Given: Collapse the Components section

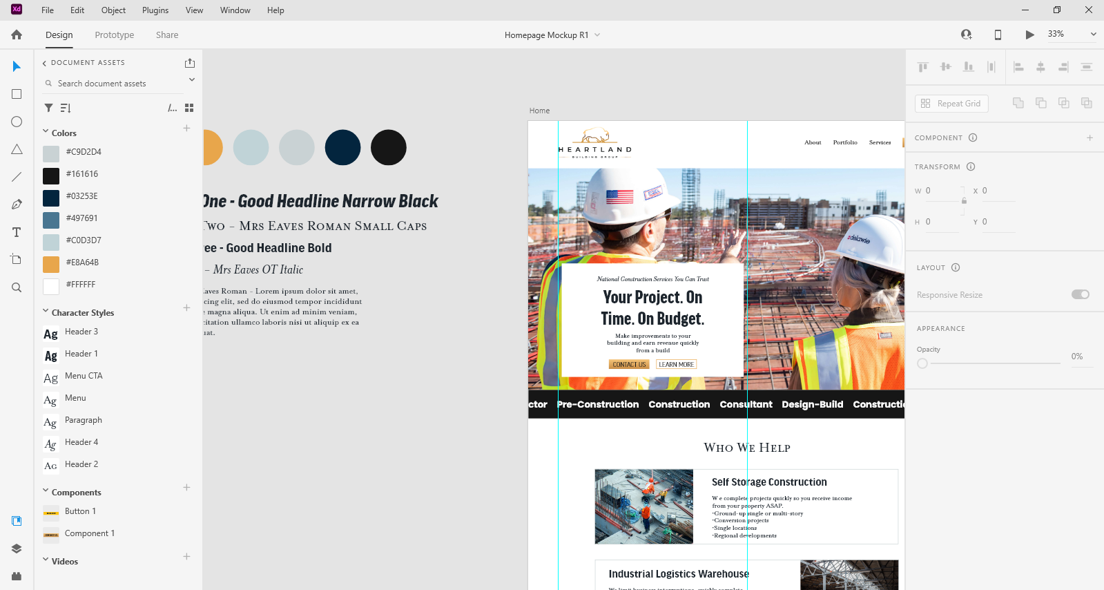Looking at the screenshot, I should (x=46, y=491).
